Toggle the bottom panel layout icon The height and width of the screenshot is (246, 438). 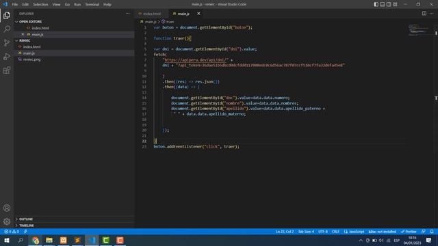383,4
